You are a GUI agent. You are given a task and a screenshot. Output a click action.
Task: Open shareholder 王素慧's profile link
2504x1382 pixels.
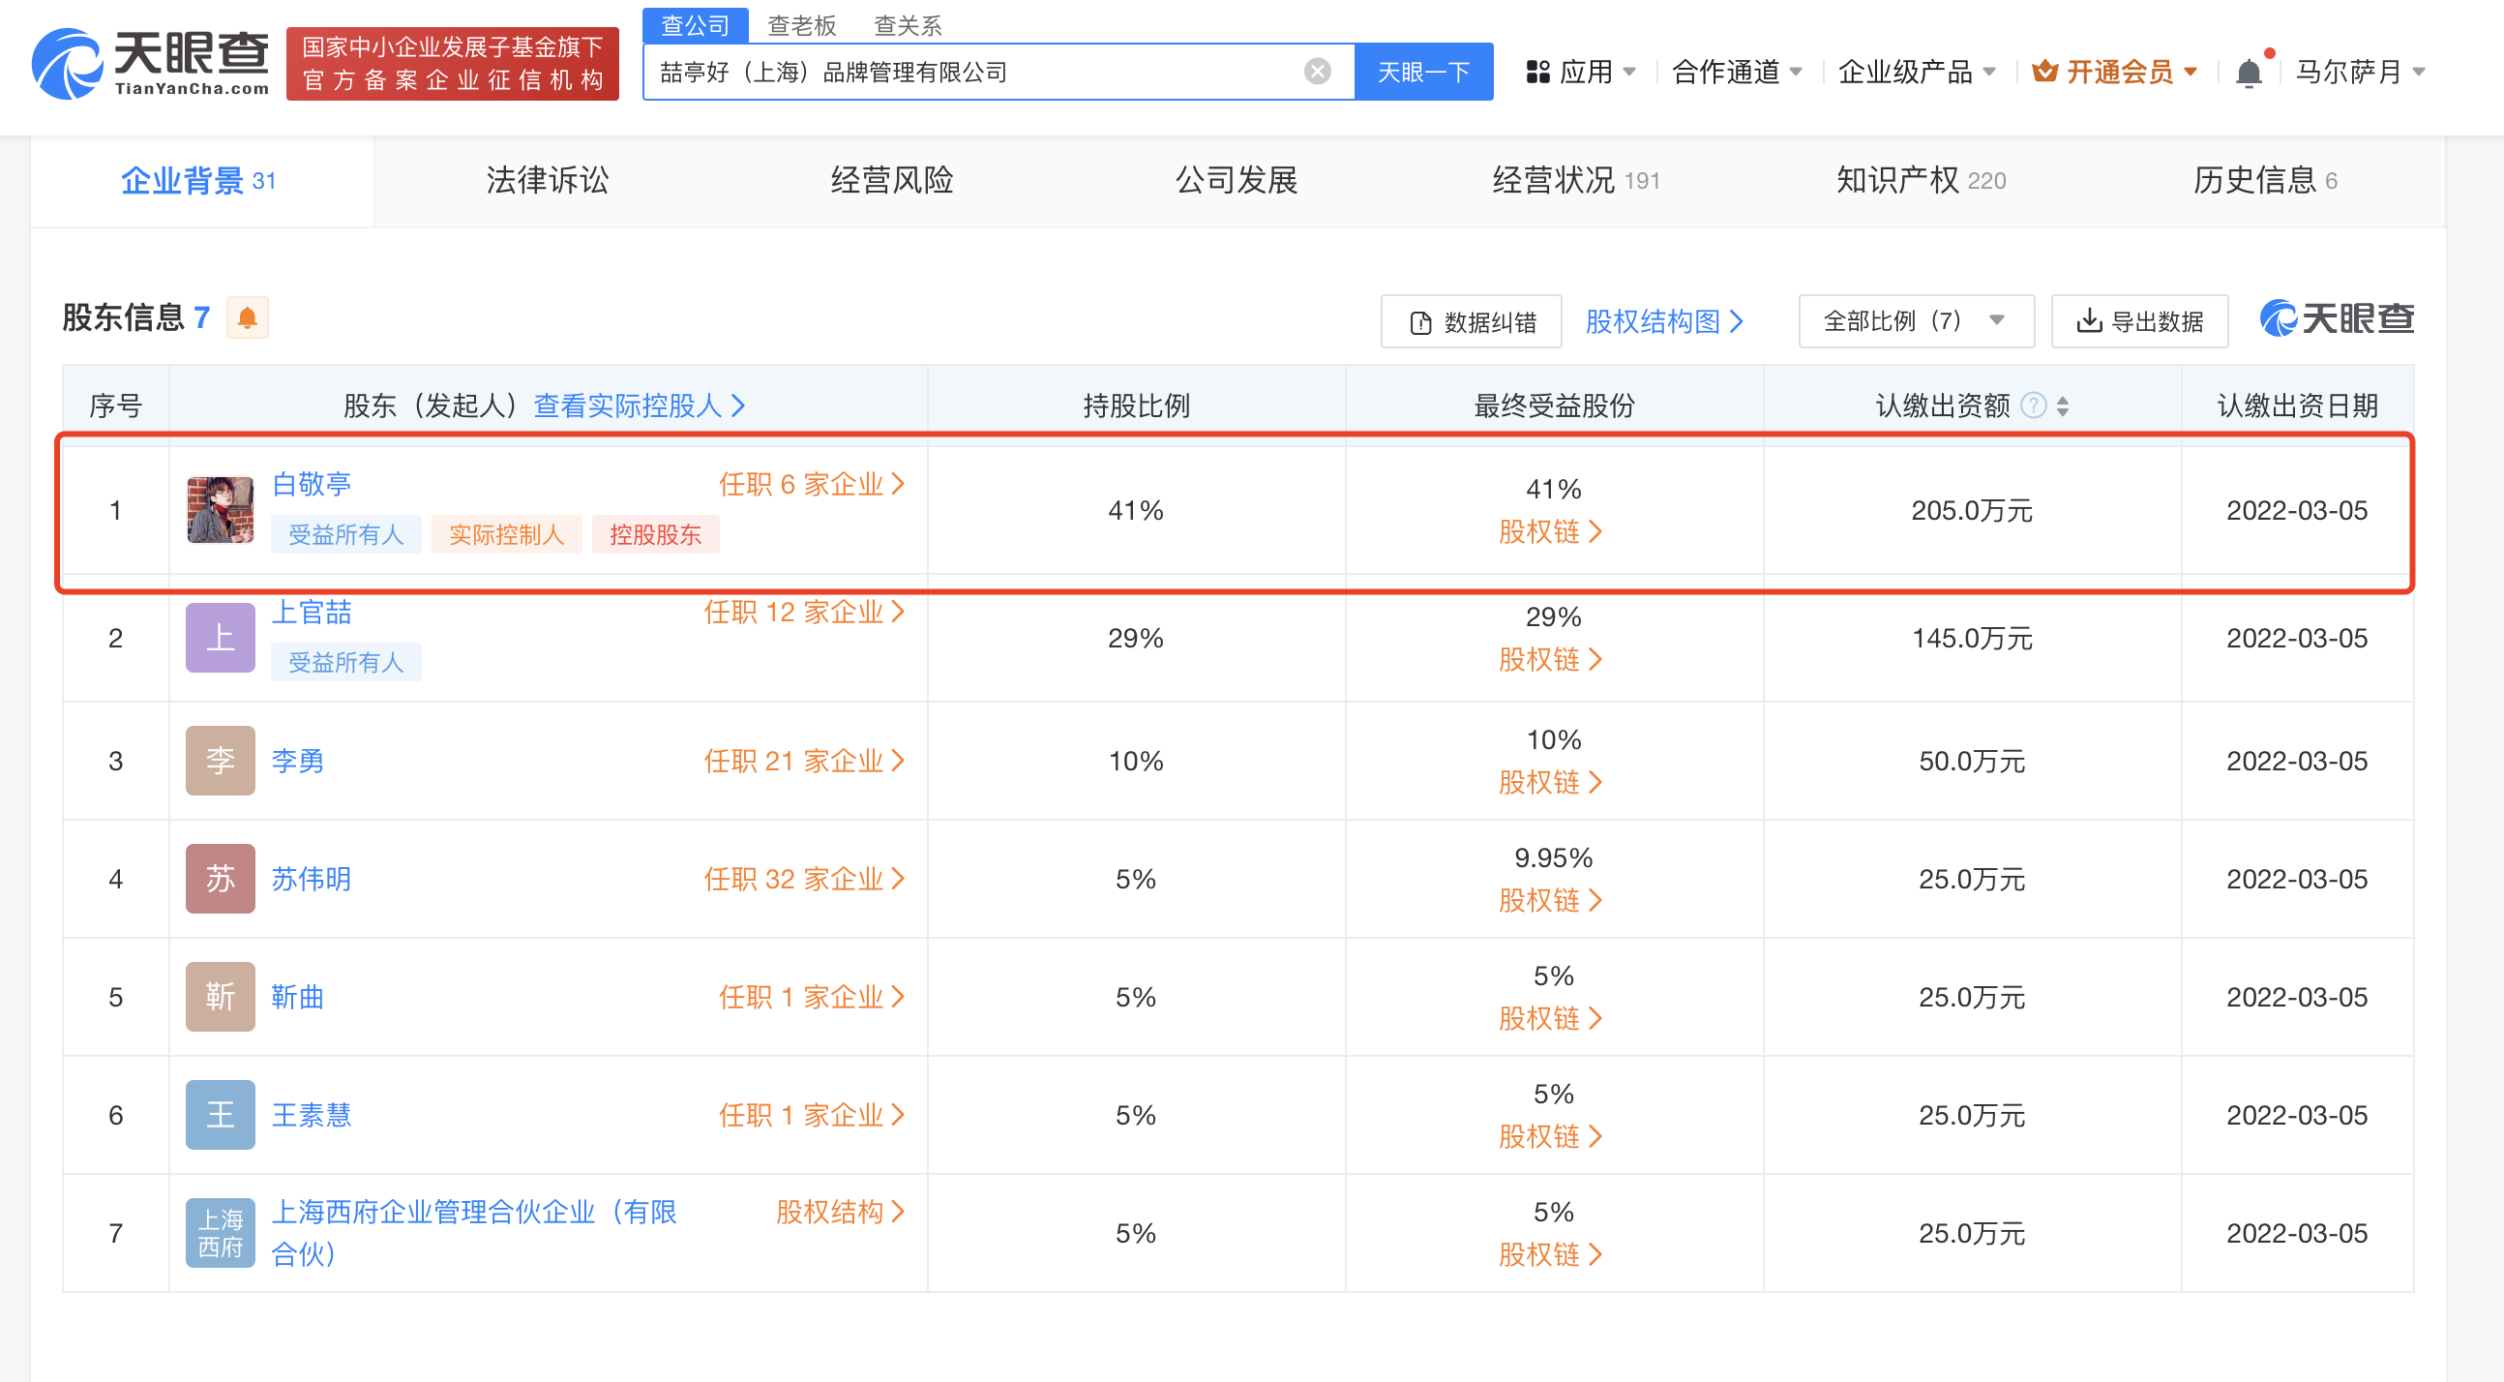(311, 1116)
